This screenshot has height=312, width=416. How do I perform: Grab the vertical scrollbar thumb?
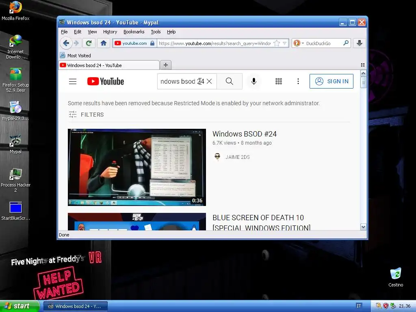click(363, 82)
